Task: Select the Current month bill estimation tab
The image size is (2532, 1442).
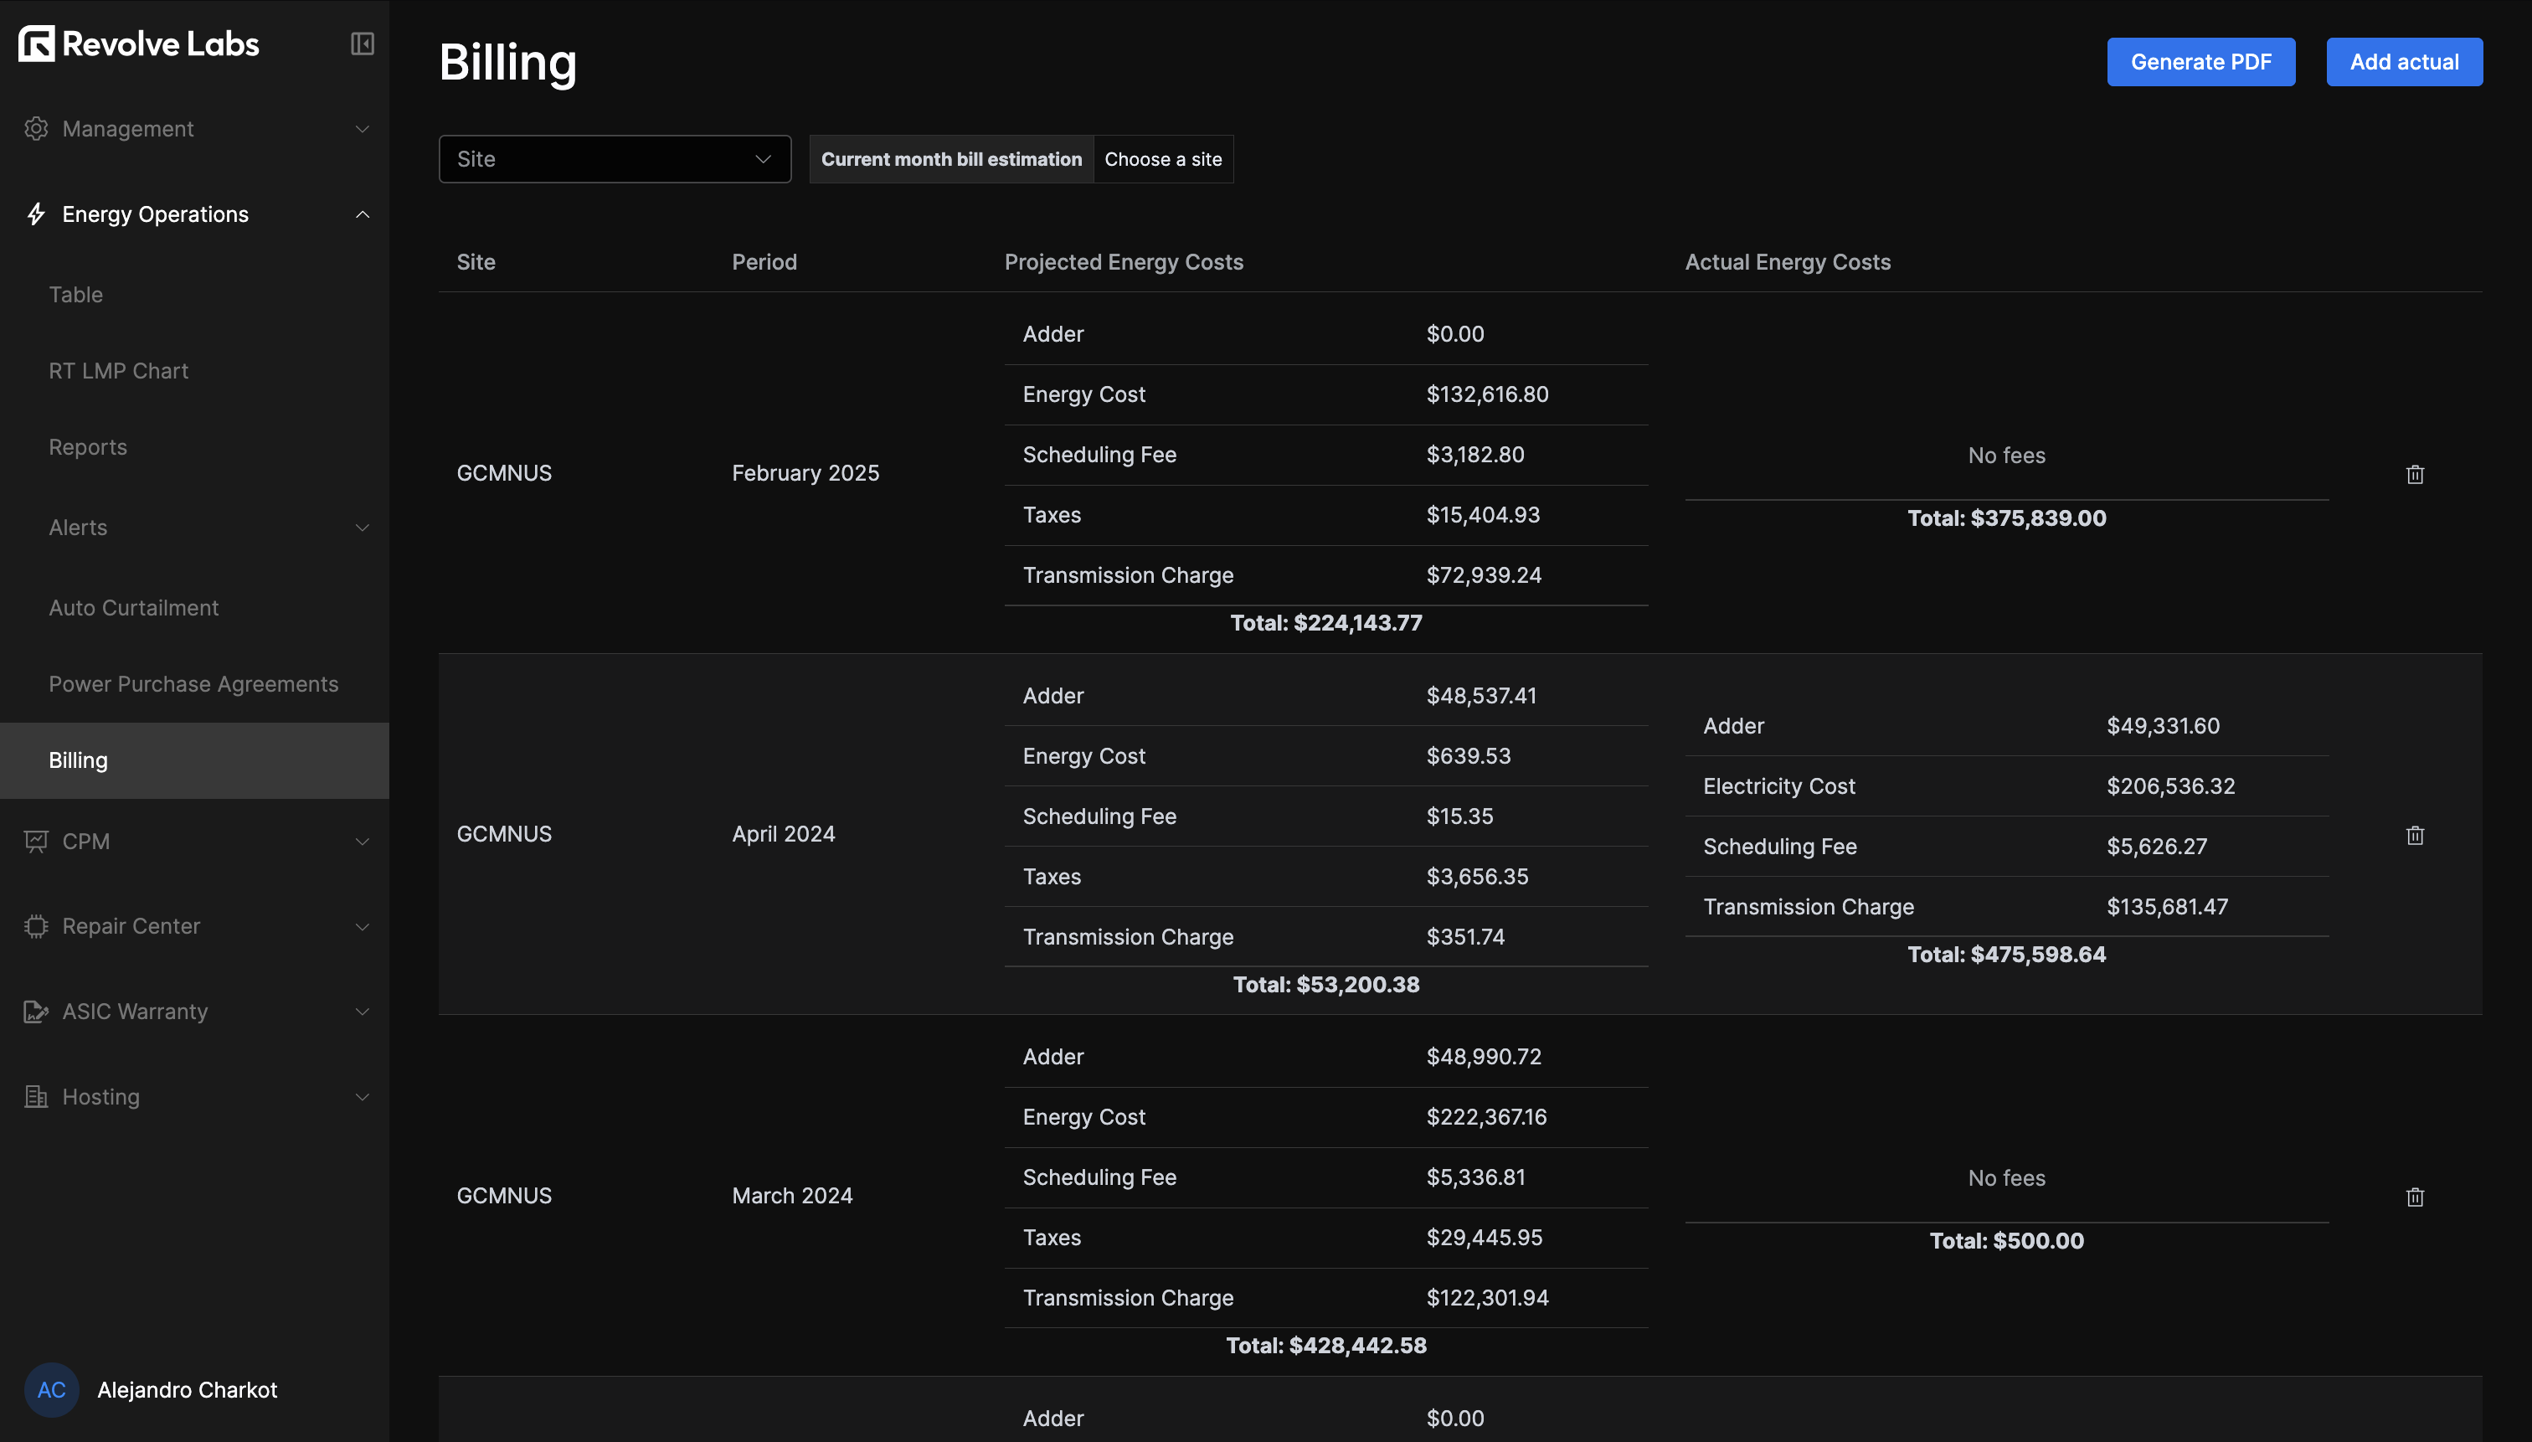Action: 950,158
